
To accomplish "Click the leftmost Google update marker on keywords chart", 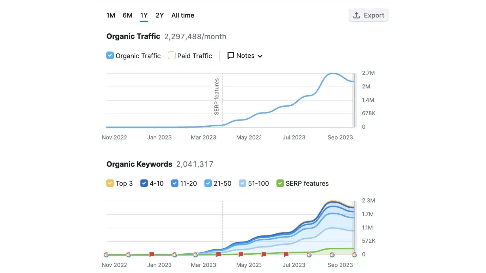I will click(x=106, y=255).
